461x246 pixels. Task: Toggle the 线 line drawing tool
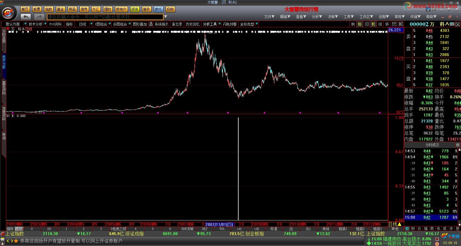coord(380,24)
